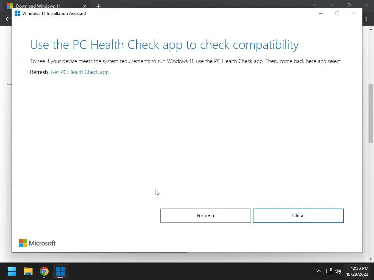Click the browser page scrollbar thumb
Image resolution: width=374 pixels, height=280 pixels.
pyautogui.click(x=371, y=113)
